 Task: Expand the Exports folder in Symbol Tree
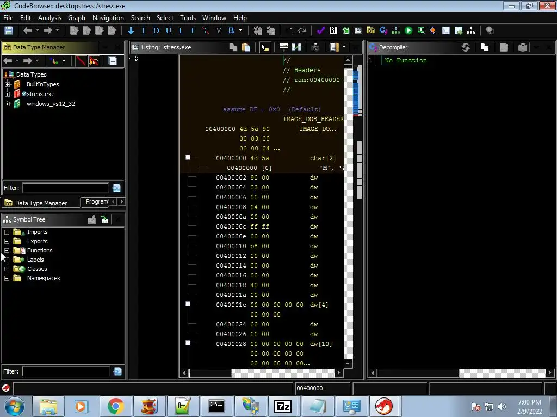tap(7, 241)
